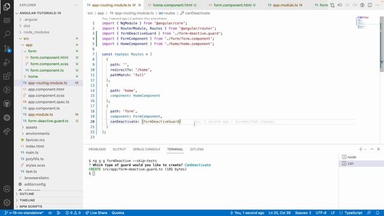Open Source Control view in activity bar
Screen dimensions: 384x216
[7, 48]
